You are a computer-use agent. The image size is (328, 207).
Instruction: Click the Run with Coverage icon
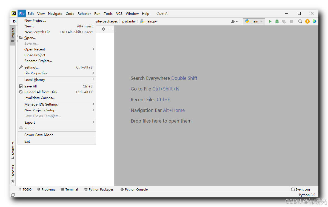click(x=284, y=21)
